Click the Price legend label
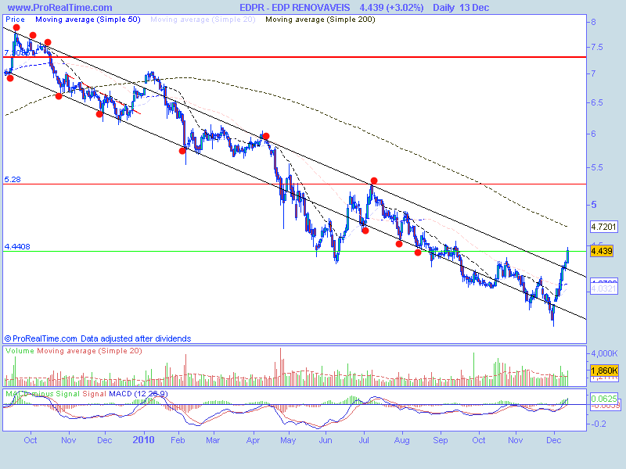Viewport: 626px width, 469px height. pyautogui.click(x=15, y=20)
